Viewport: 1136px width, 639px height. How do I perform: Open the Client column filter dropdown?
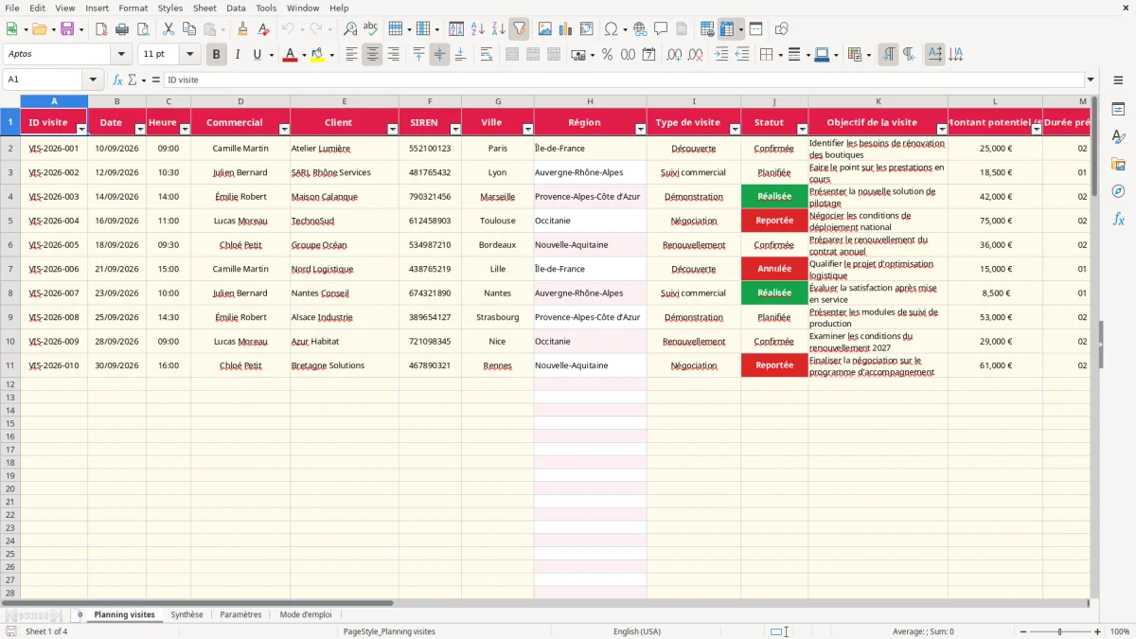392,129
